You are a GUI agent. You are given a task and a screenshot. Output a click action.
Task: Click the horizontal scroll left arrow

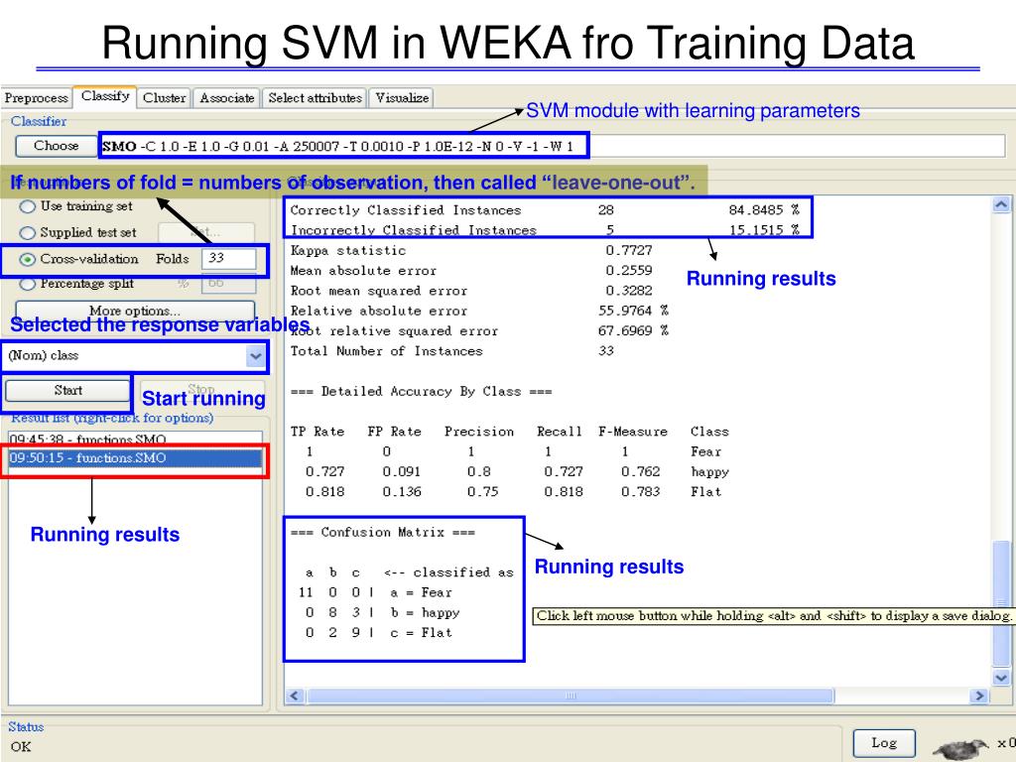295,696
